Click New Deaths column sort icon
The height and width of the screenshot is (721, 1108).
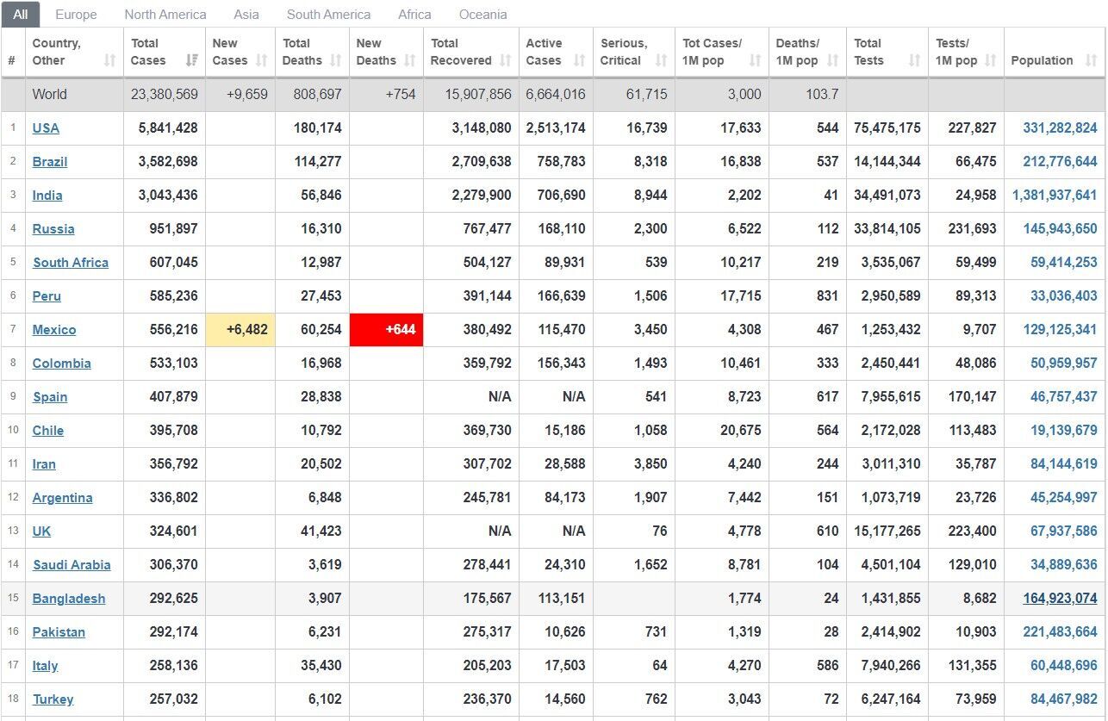pos(409,60)
